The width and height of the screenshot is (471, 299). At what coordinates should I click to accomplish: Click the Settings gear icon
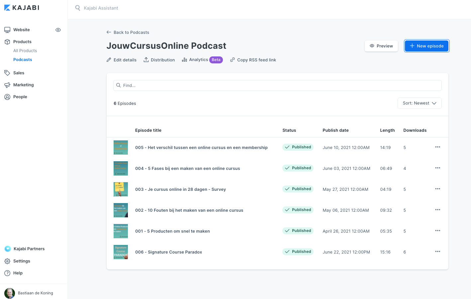pyautogui.click(x=7, y=261)
